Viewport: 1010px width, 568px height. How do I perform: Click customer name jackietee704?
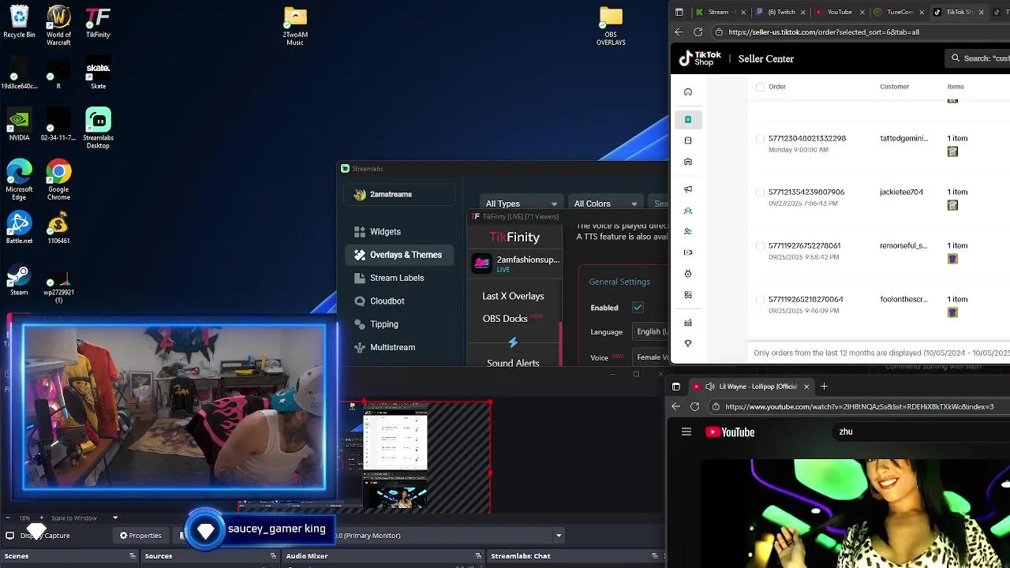pos(901,192)
